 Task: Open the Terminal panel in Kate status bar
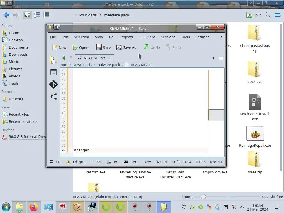pyautogui.click(x=131, y=162)
